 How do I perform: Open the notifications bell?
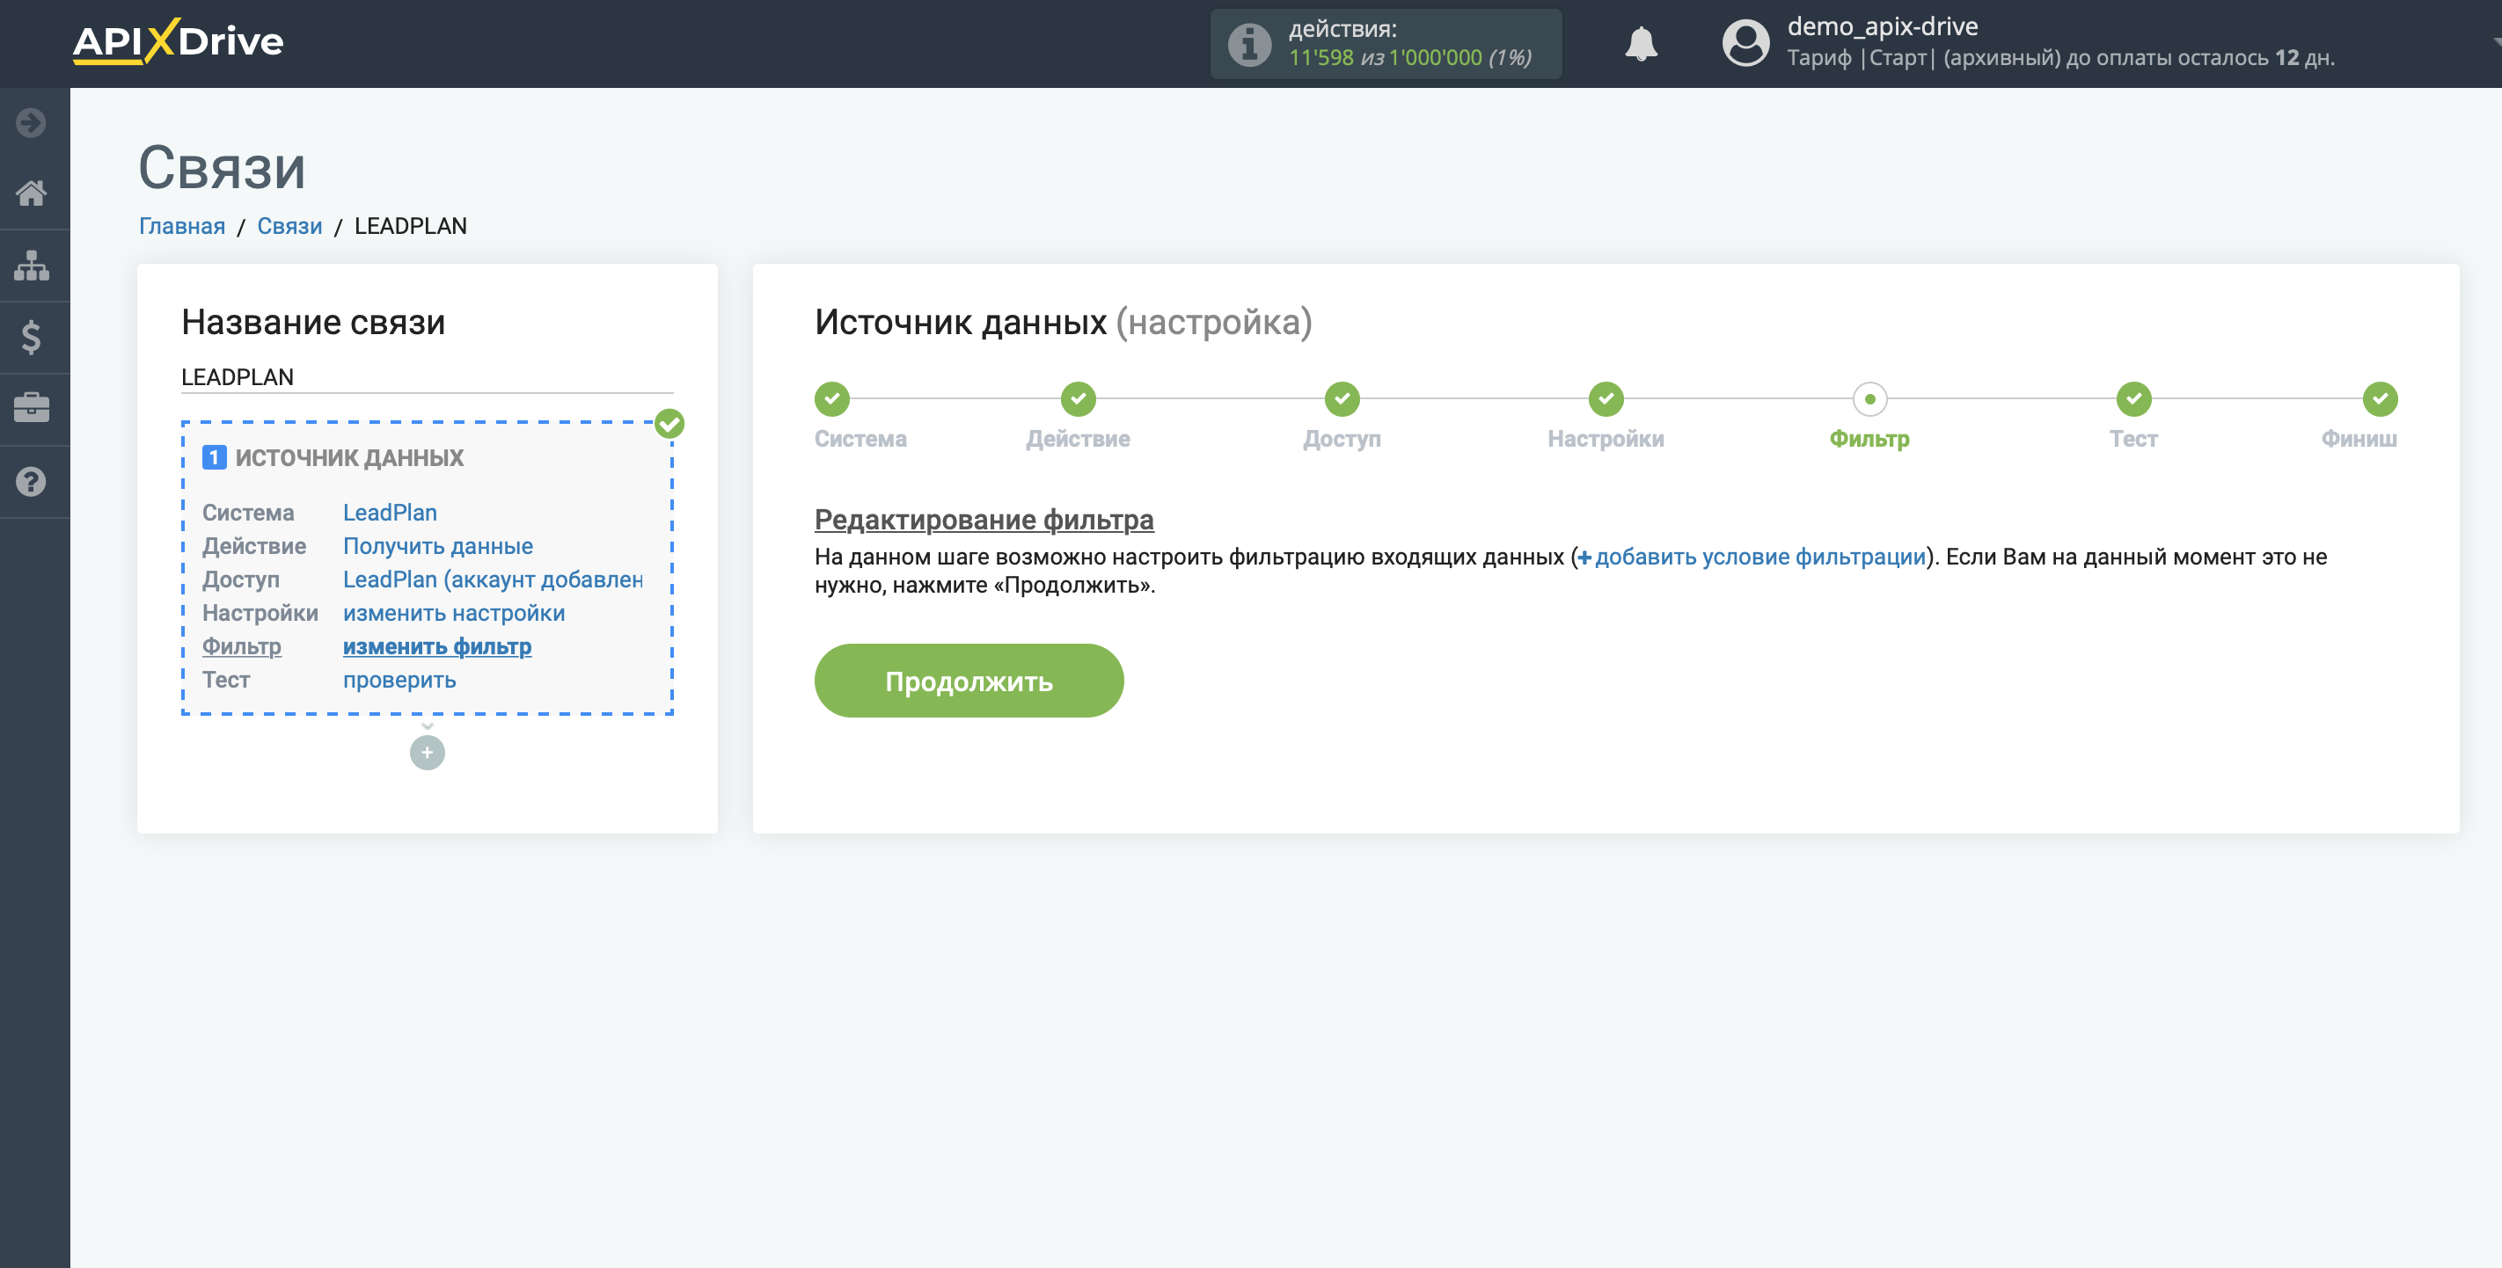pos(1641,44)
